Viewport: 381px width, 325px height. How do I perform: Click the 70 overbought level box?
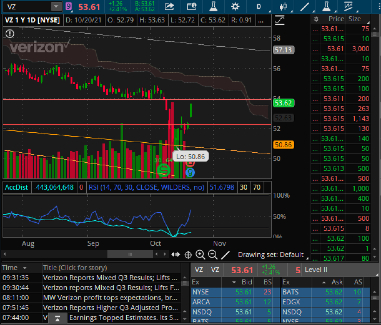(257, 187)
